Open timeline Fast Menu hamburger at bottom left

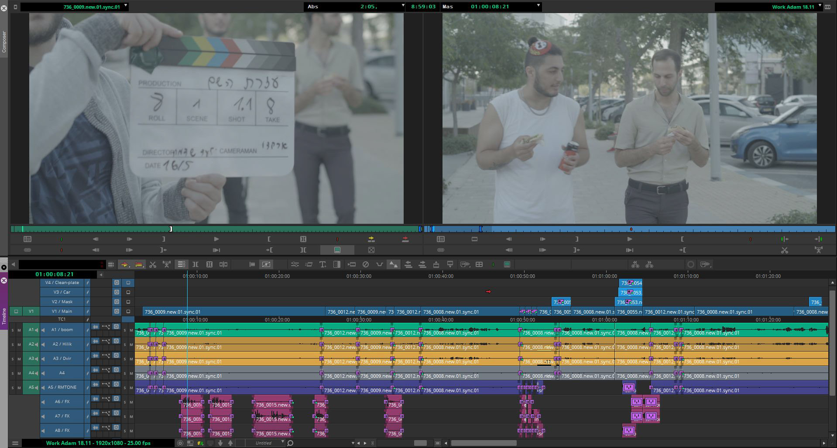coord(15,443)
